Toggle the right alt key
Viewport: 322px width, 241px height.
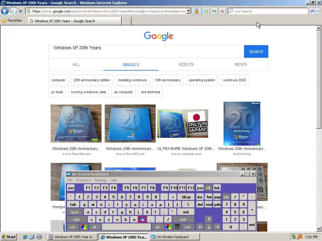(157, 227)
